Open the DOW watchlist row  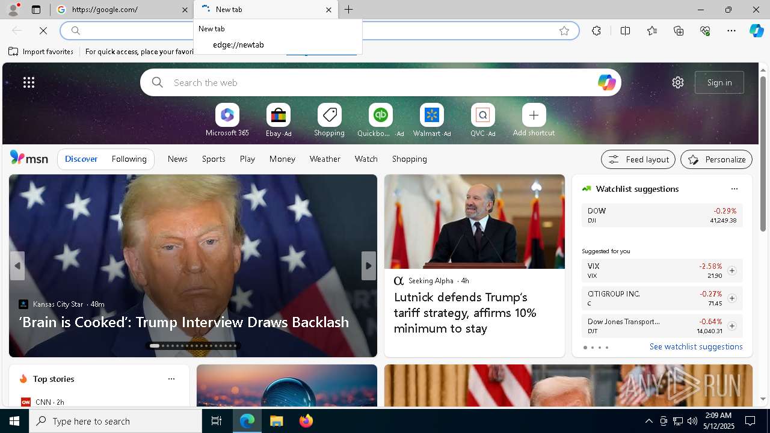coord(662,215)
